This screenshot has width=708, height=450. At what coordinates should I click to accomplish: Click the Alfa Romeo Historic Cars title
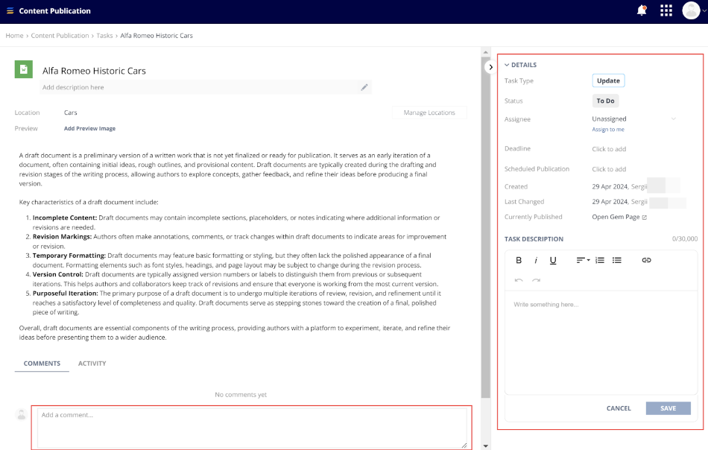[x=94, y=71]
